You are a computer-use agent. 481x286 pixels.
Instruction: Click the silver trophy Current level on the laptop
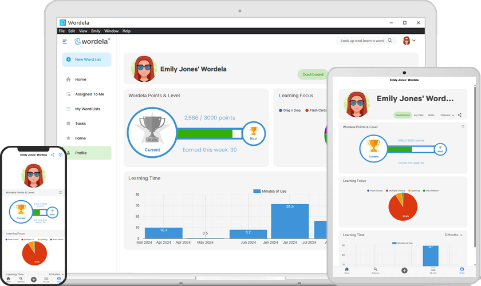coord(152,133)
